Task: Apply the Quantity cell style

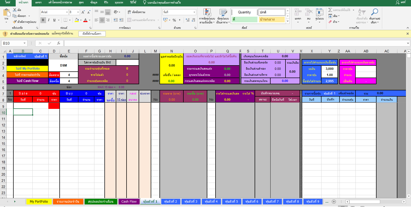Action: pos(244,12)
